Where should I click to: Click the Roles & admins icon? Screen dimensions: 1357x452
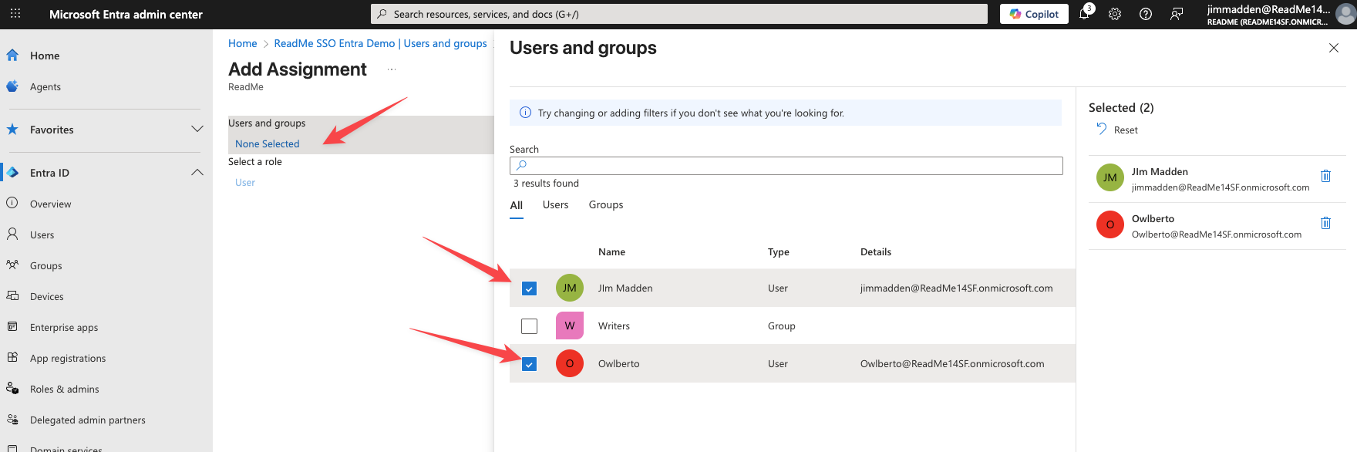pyautogui.click(x=12, y=389)
